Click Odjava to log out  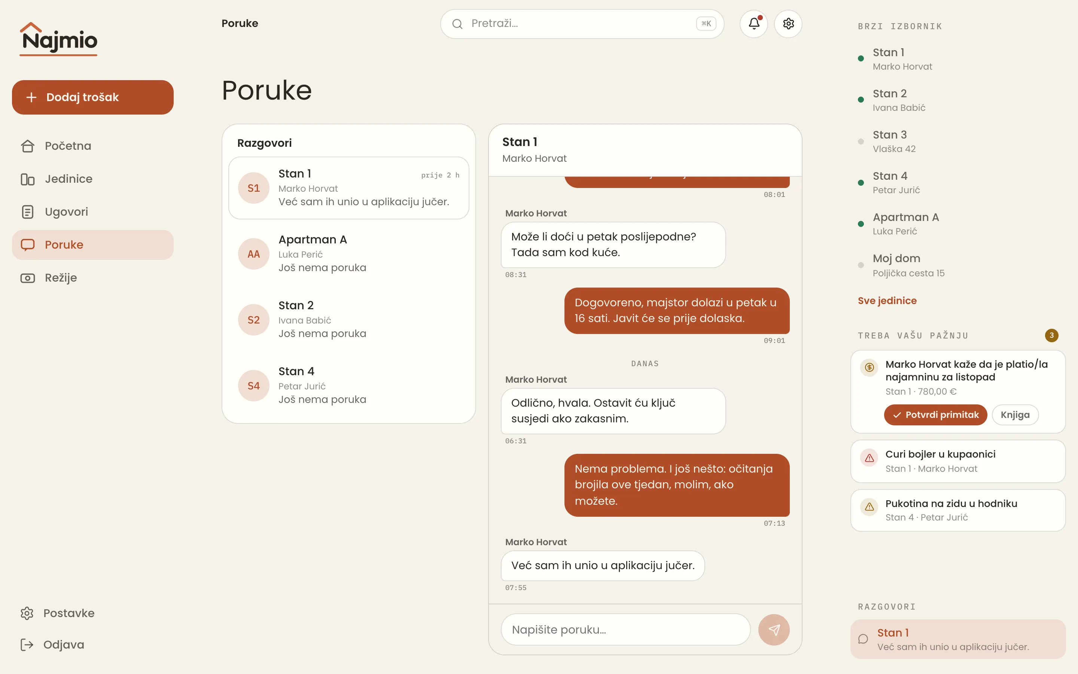(93, 644)
